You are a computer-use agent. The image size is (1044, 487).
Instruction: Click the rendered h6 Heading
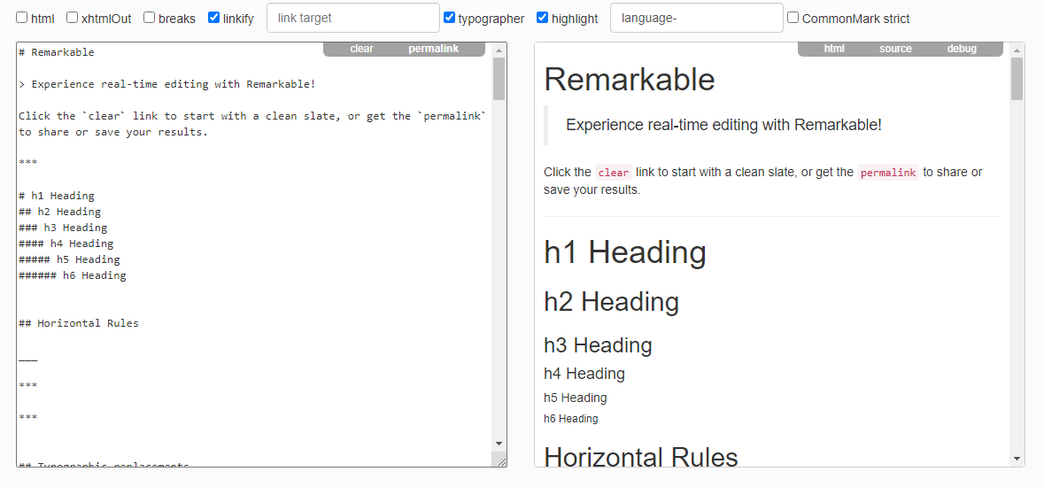pyautogui.click(x=570, y=419)
